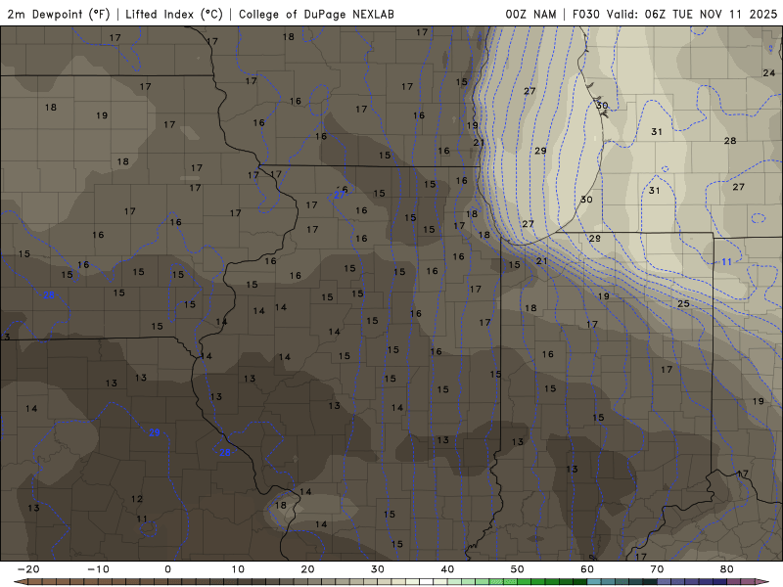Click the "F030 Valid: 06Z TUE NOV 11 2025" text
The image size is (783, 587).
click(674, 14)
